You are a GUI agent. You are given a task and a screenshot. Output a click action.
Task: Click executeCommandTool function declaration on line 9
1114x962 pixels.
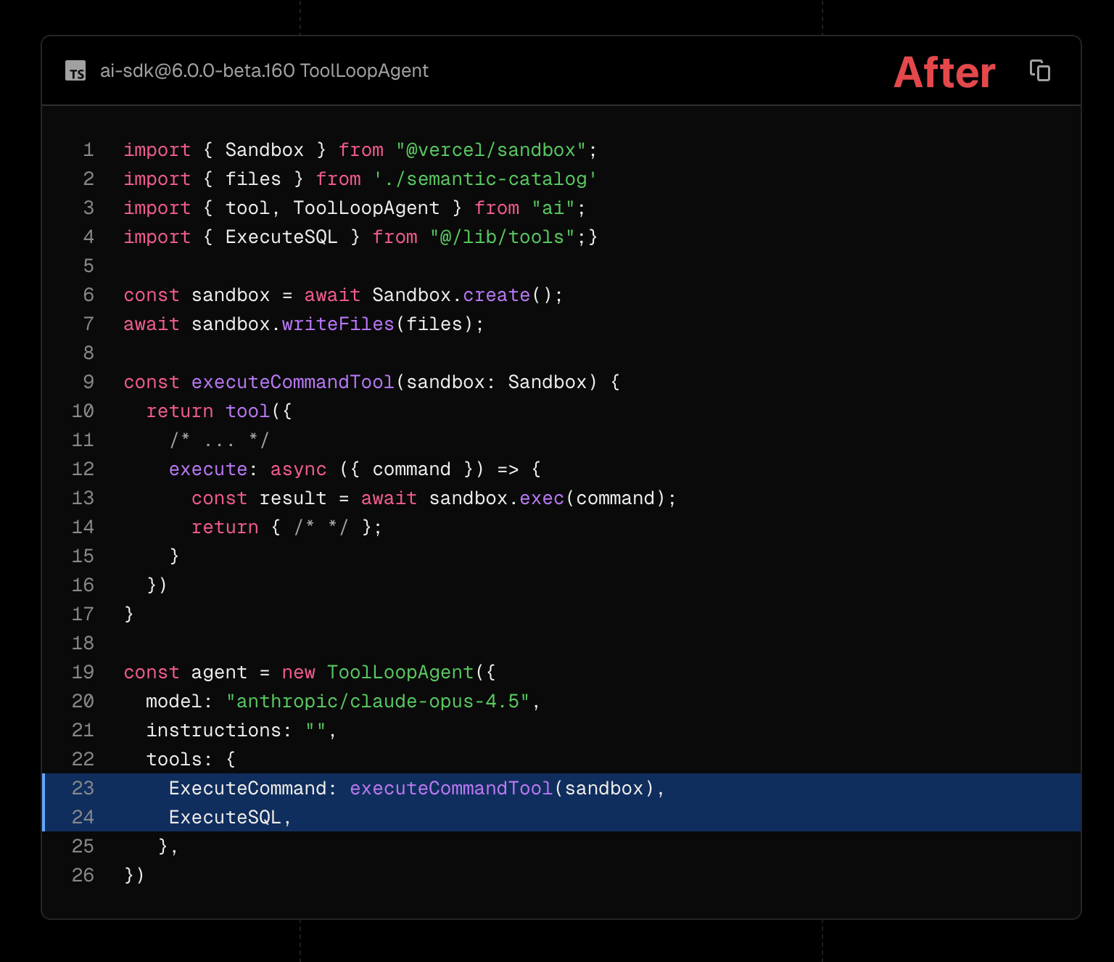(292, 382)
